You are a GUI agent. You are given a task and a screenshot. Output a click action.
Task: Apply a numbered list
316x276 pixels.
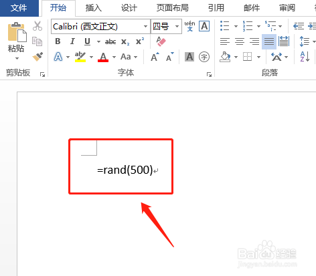248,26
